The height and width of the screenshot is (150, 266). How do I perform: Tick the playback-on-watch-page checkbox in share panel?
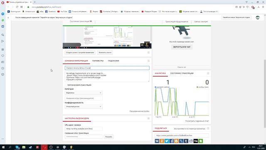pos(208,129)
